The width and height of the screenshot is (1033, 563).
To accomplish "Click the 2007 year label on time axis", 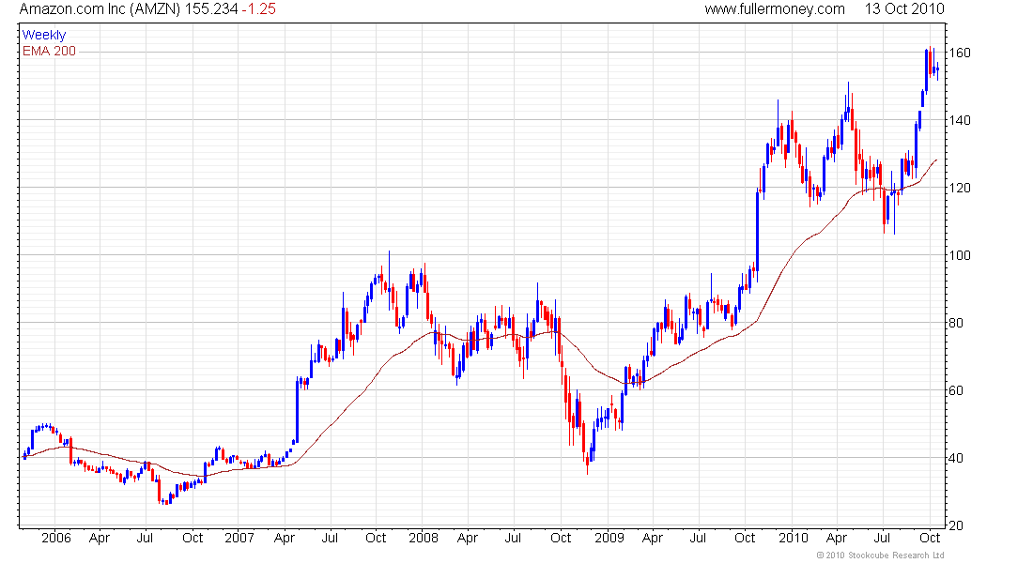I will click(239, 538).
